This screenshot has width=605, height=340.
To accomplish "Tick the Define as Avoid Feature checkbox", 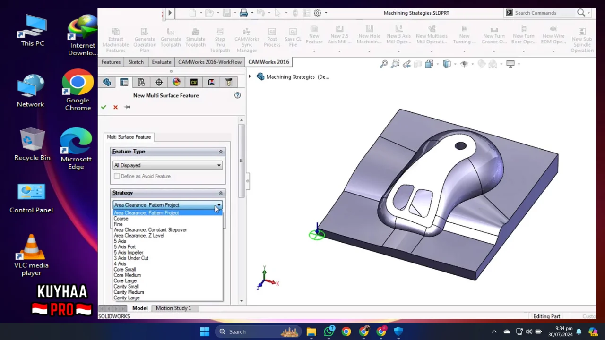I will tap(117, 176).
